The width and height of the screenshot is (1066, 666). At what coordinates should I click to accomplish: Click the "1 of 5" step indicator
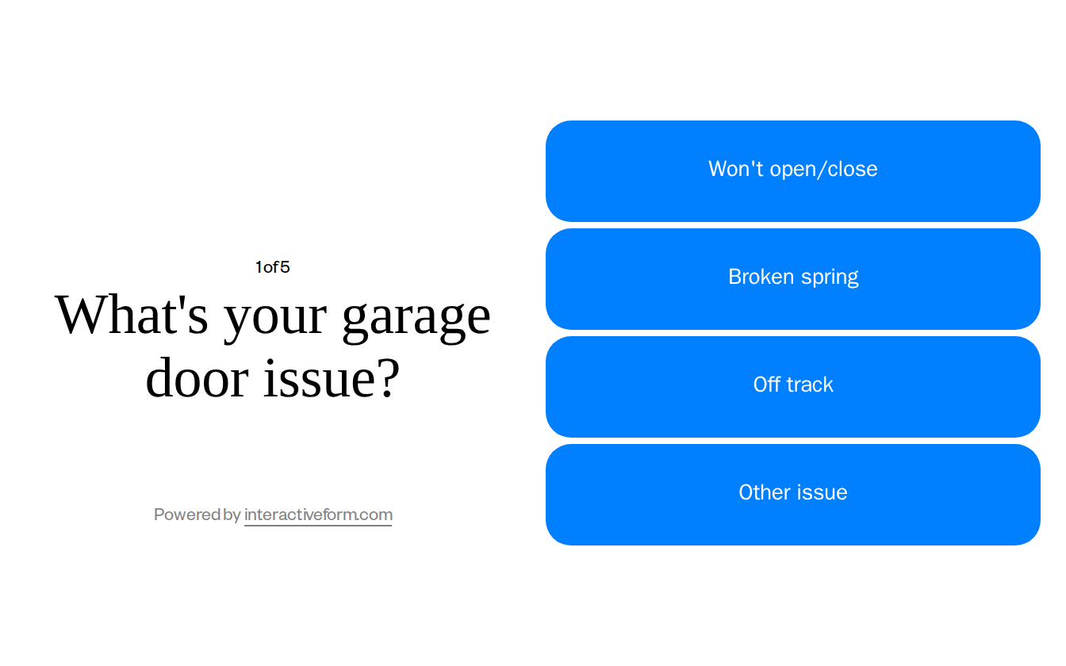click(272, 267)
